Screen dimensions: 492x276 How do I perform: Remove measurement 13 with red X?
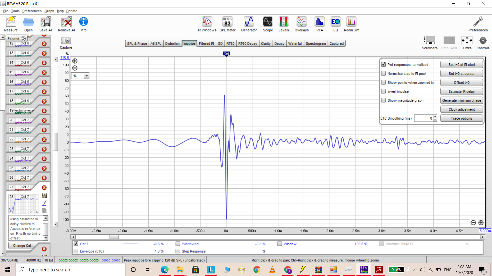click(x=44, y=53)
